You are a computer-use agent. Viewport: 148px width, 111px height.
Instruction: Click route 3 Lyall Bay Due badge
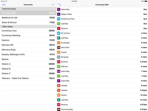click(59, 24)
